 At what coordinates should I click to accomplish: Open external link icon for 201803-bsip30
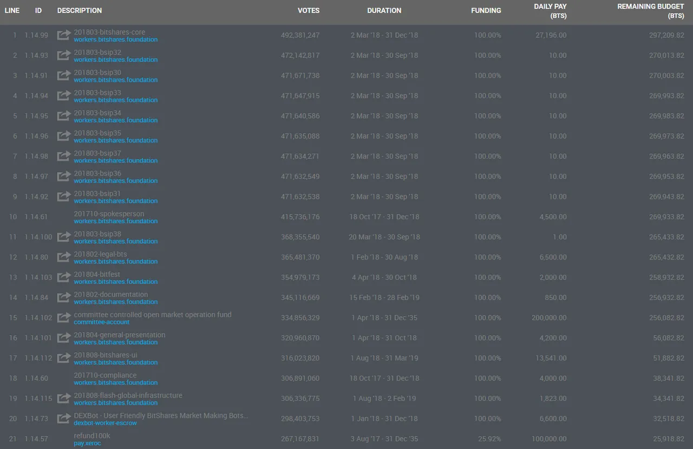click(x=64, y=75)
